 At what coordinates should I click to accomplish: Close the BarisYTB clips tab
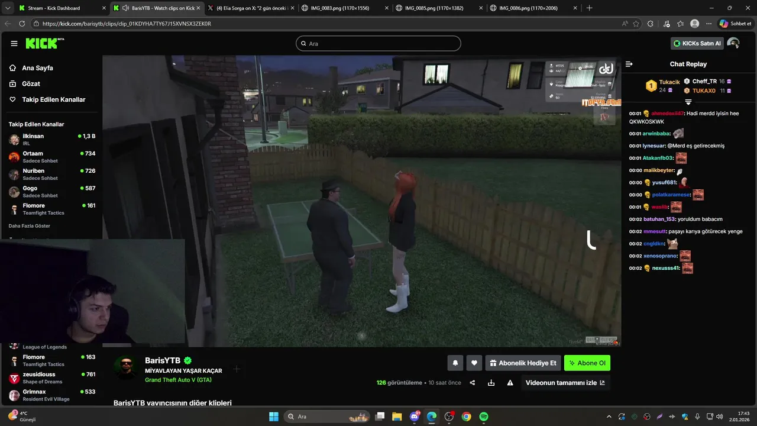(x=198, y=8)
